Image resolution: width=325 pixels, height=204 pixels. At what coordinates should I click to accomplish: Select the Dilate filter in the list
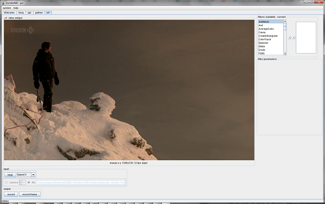coord(271,47)
